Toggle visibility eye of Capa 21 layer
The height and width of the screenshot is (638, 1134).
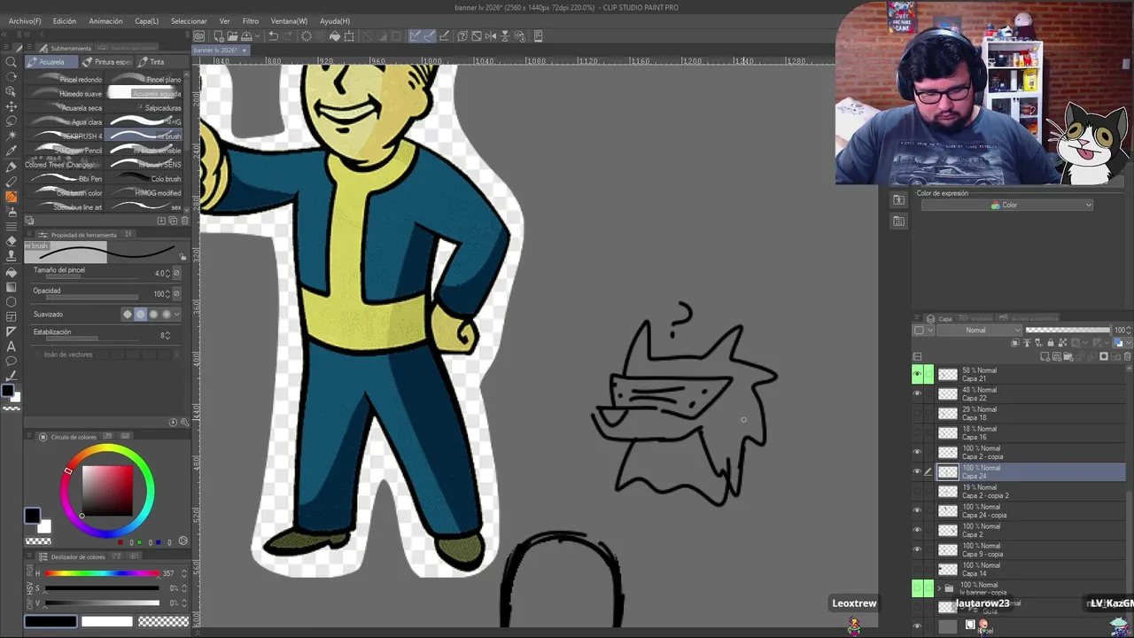917,375
